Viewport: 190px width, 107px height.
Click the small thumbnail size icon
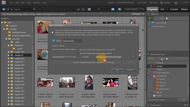tap(89, 9)
